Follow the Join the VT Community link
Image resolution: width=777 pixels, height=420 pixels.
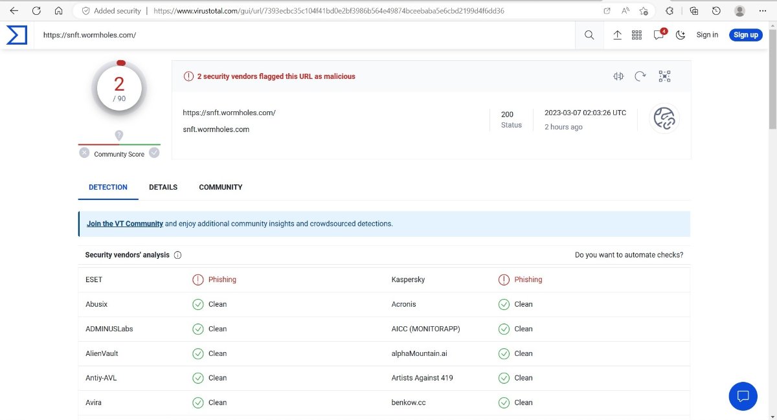(x=125, y=224)
